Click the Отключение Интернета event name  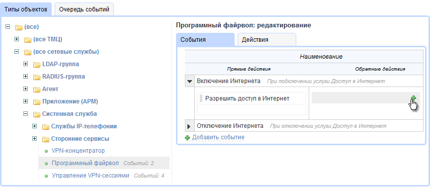coord(230,126)
